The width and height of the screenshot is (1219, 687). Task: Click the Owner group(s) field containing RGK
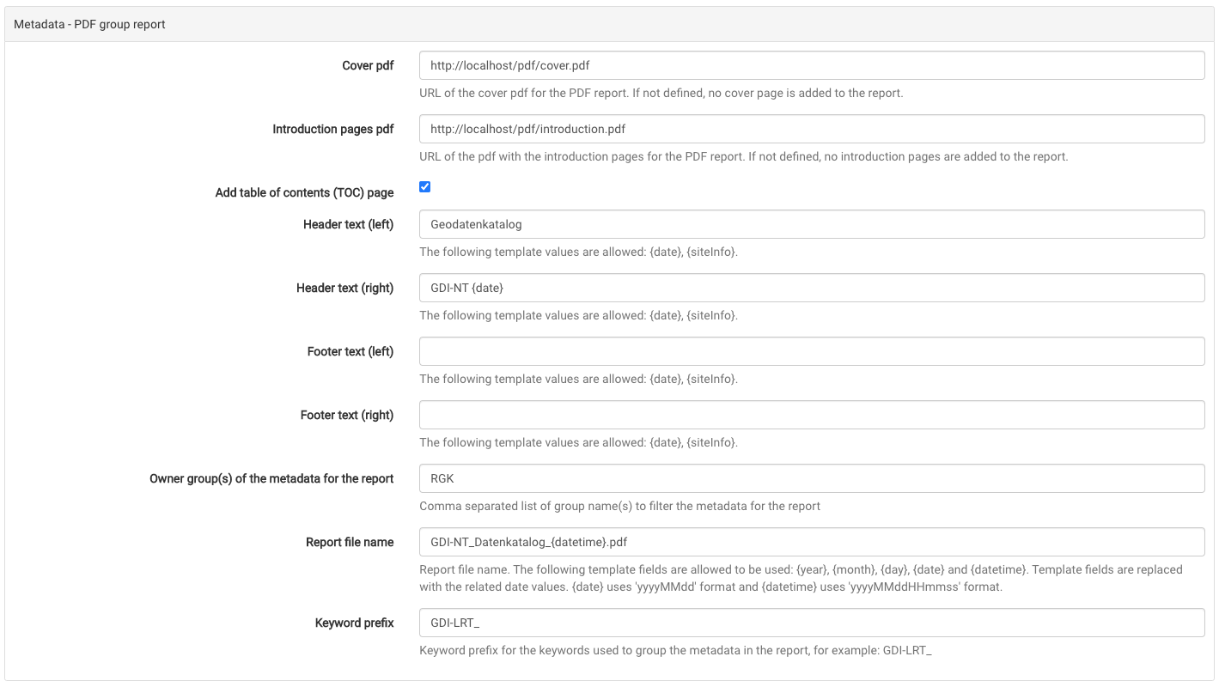812,478
